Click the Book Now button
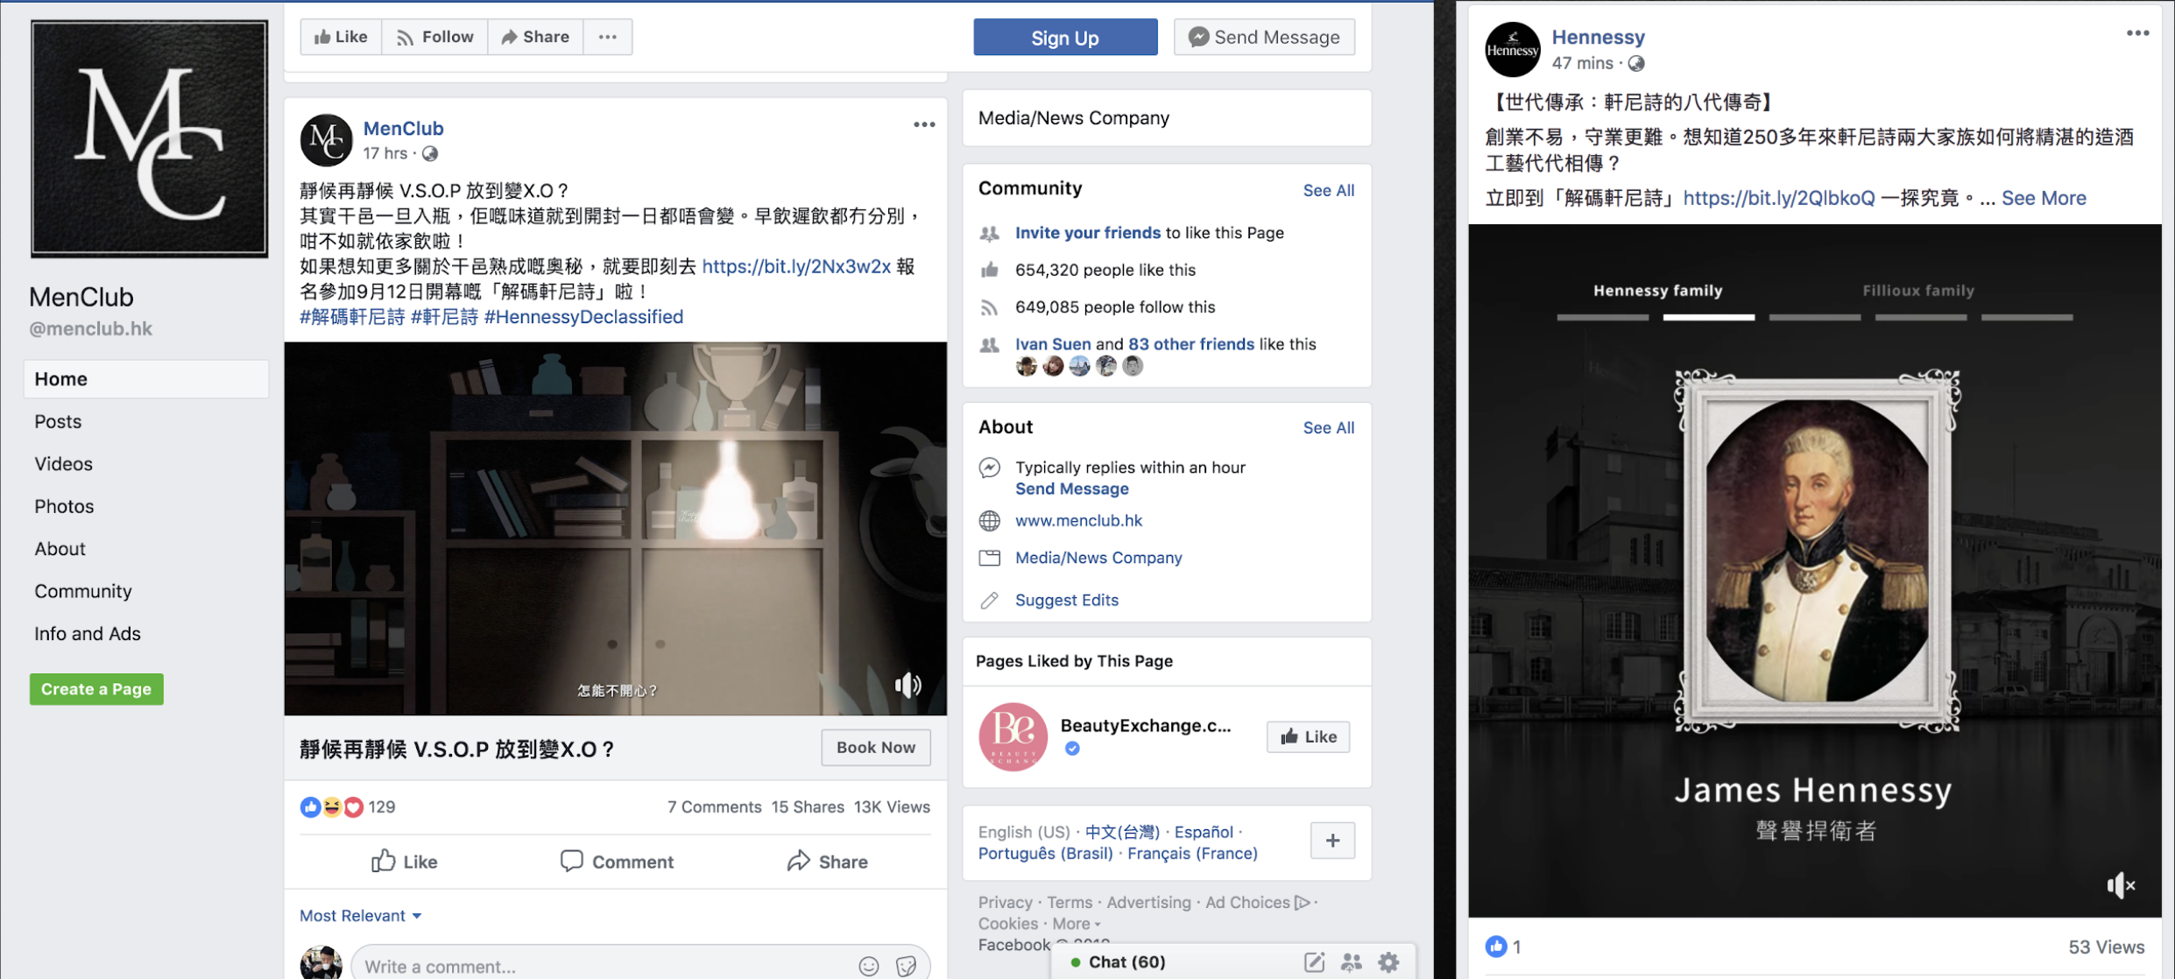 (x=875, y=747)
